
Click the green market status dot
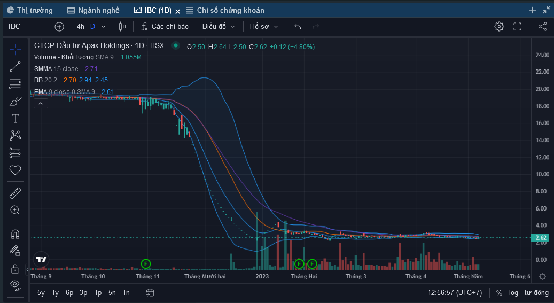point(176,45)
